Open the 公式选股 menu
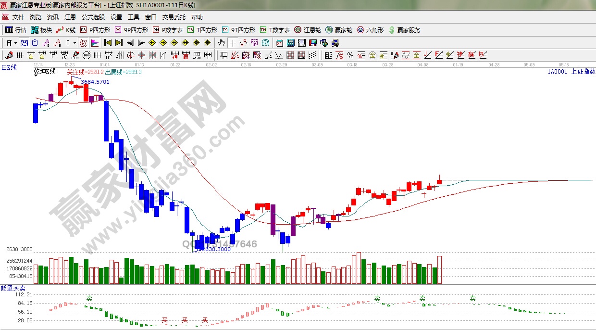Screen dimensions: 596x330 [x=93, y=17]
